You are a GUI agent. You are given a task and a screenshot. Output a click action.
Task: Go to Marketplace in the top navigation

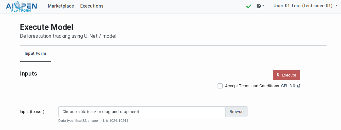pyautogui.click(x=61, y=6)
